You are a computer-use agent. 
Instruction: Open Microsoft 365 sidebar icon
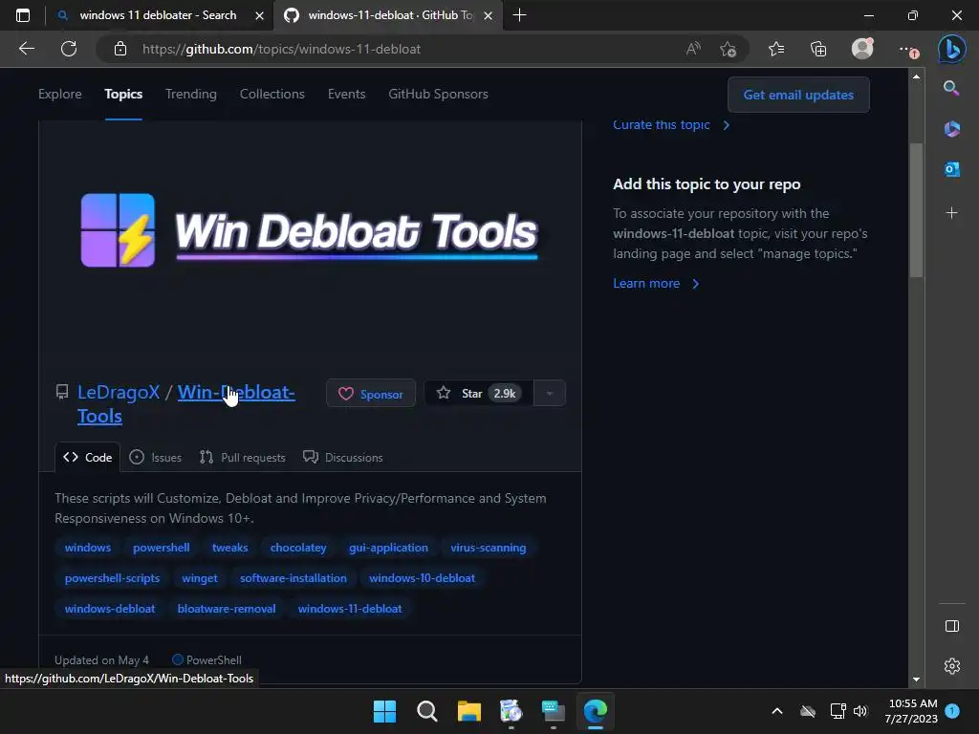pyautogui.click(x=951, y=129)
